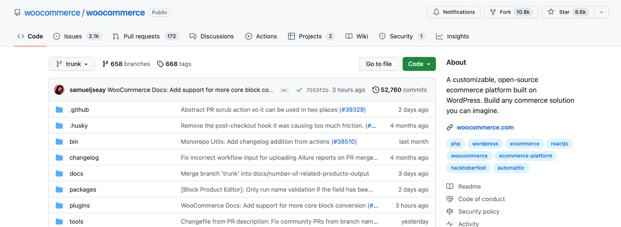Viewport: 621px width, 227px height.
Task: Click the green check status icon
Action: click(x=299, y=90)
